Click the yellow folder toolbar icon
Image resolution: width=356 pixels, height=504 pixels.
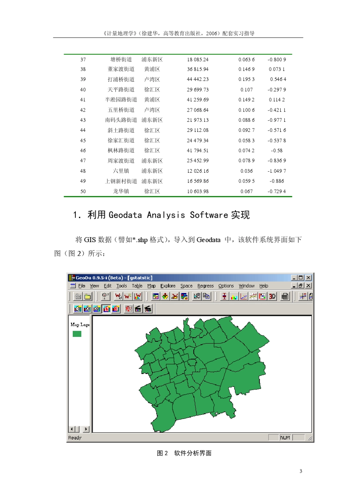[88, 296]
